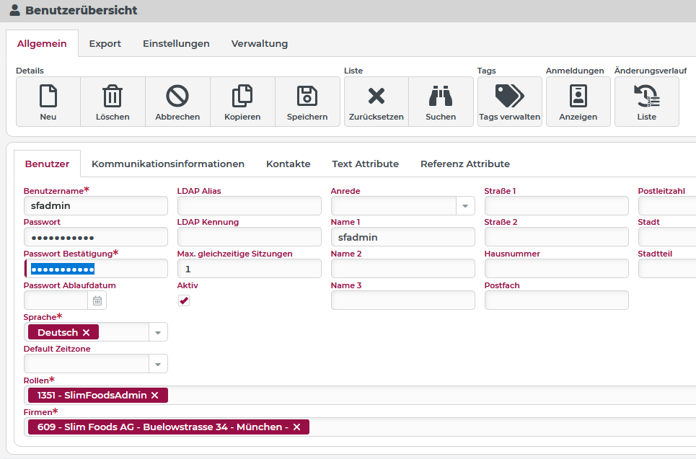Click the Name 2 input field
The width and height of the screenshot is (696, 459).
click(x=403, y=269)
